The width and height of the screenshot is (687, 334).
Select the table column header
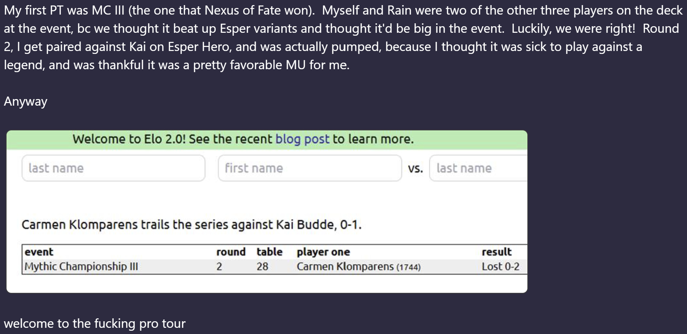pos(269,252)
